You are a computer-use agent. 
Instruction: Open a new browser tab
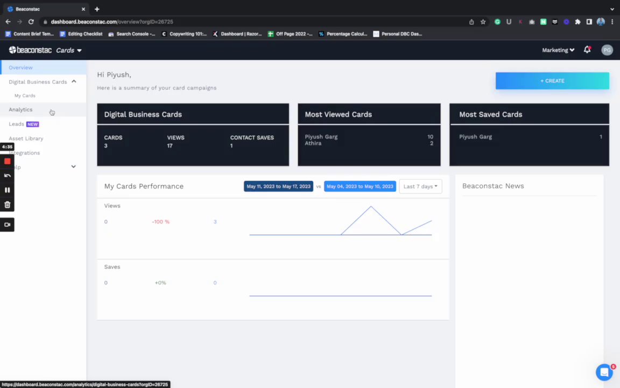point(97,9)
